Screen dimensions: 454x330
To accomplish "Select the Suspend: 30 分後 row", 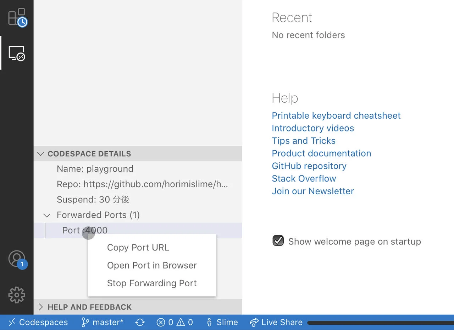I will tap(138, 200).
